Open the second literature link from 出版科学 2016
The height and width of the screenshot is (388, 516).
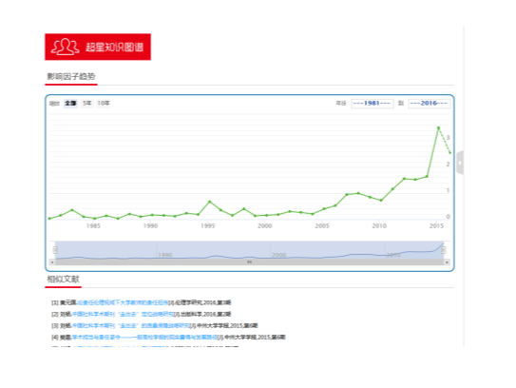coord(123,314)
